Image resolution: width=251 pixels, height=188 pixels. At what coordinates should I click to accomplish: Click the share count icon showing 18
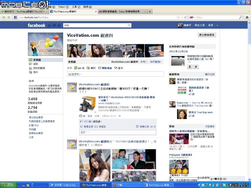137,127
